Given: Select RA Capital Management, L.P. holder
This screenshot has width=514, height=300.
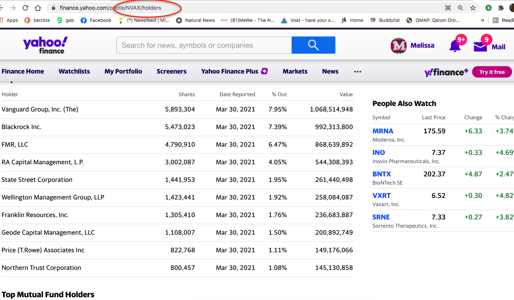Looking at the screenshot, I should (x=43, y=162).
